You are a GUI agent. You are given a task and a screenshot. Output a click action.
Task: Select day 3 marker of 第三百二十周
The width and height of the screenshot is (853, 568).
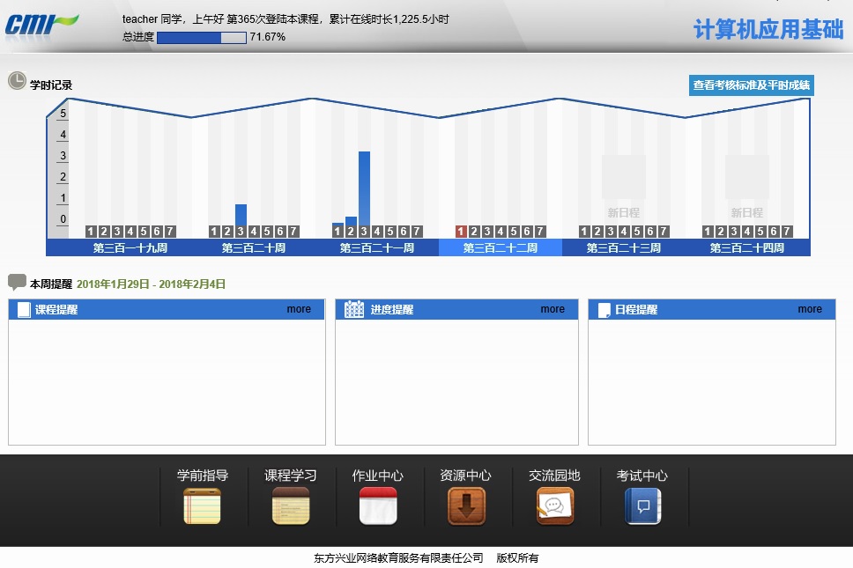pos(241,232)
